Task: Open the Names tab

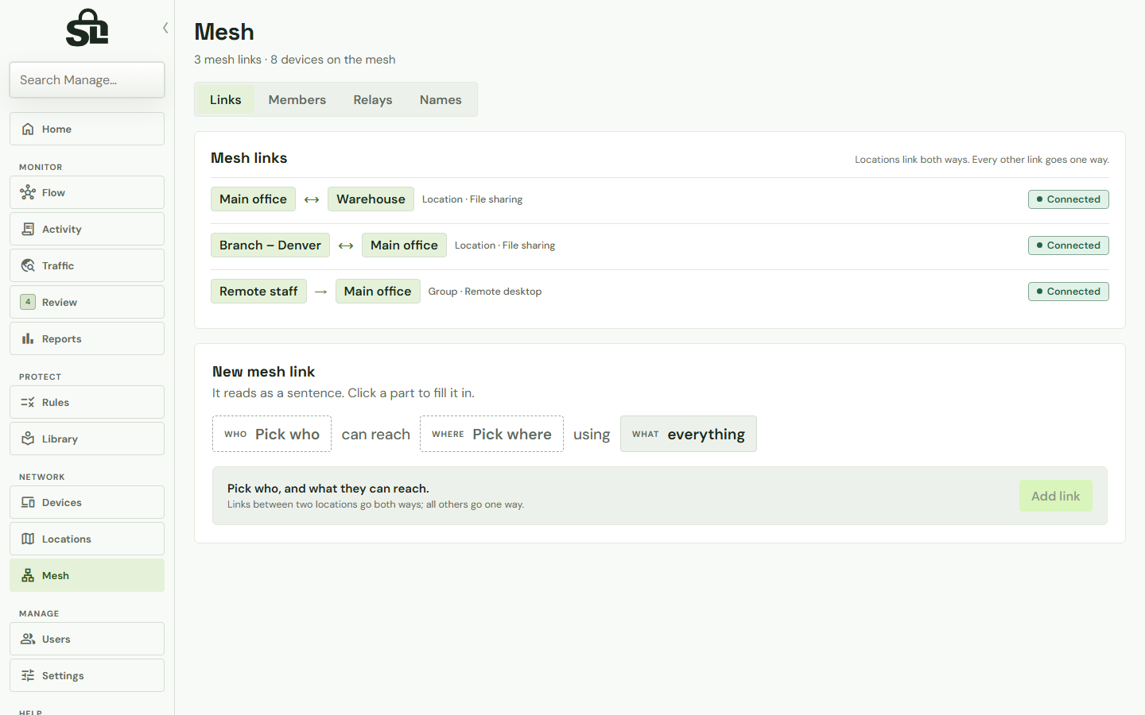Action: pyautogui.click(x=441, y=99)
